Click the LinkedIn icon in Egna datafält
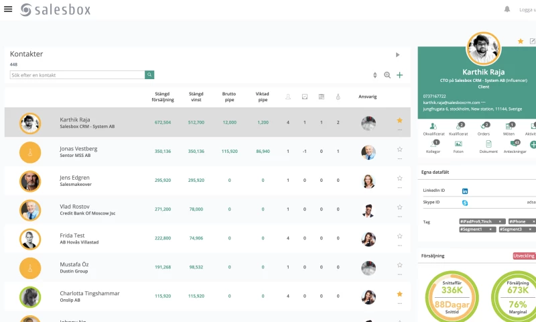This screenshot has width=536, height=322. (x=465, y=191)
